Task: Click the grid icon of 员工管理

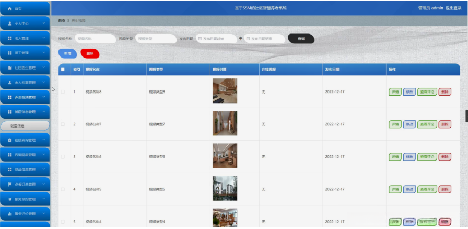Action: click(9, 53)
